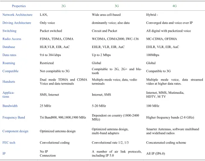Click the 'No IP Connection' cell

coord(48,153)
